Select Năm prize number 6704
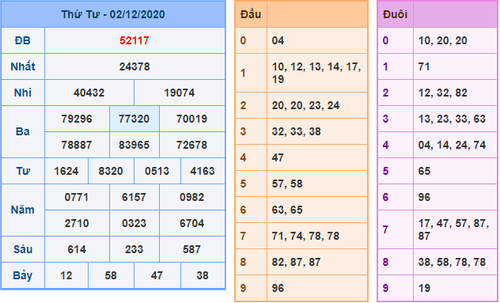This screenshot has height=303, width=500. tap(192, 224)
